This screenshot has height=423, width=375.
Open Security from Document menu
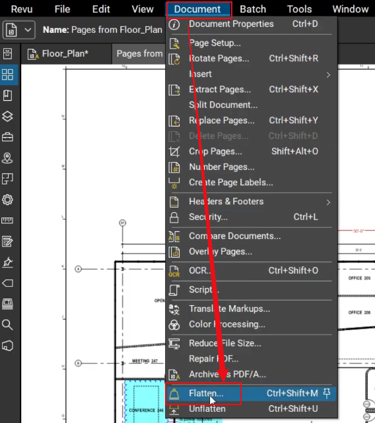[x=251, y=217]
